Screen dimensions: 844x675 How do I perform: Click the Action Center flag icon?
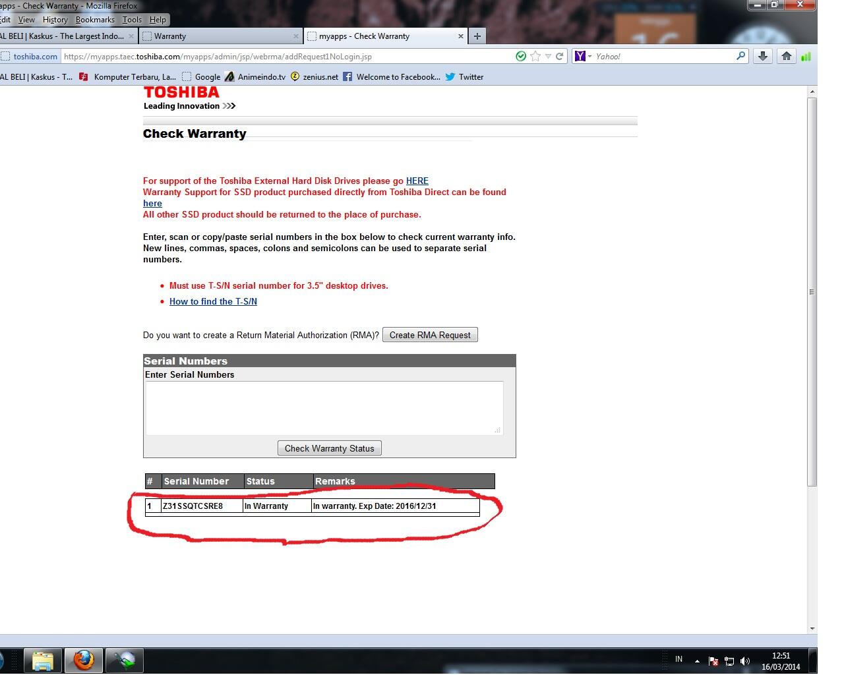coord(713,660)
